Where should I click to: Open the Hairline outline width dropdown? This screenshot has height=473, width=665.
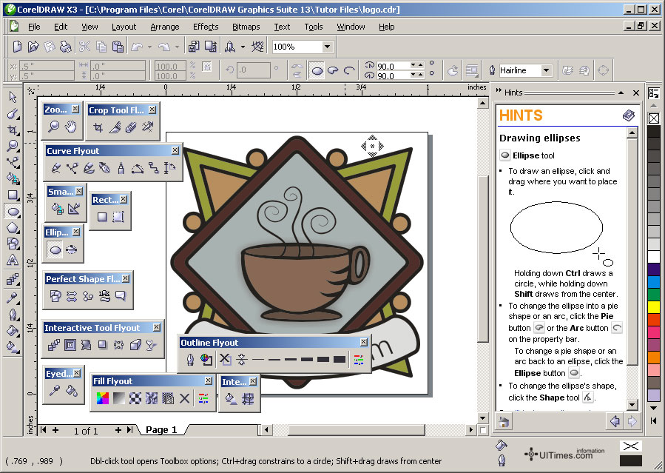click(547, 70)
